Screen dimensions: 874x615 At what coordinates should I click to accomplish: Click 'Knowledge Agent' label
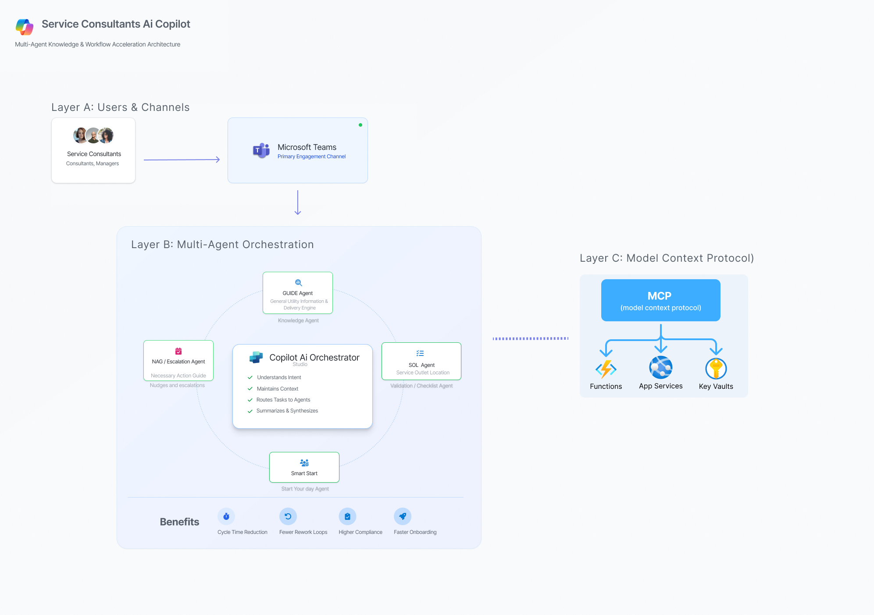pyautogui.click(x=298, y=320)
